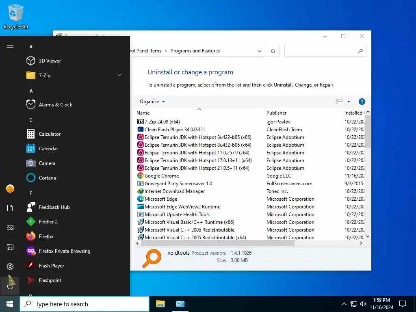This screenshot has height=312, width=416.
Task: Select Eclipse Temurin JDK 21.0.5+11 (x64)
Action: pos(193,168)
